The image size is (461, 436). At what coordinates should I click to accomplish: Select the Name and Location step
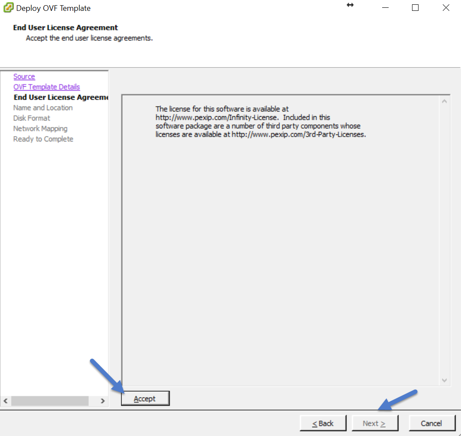pos(42,108)
